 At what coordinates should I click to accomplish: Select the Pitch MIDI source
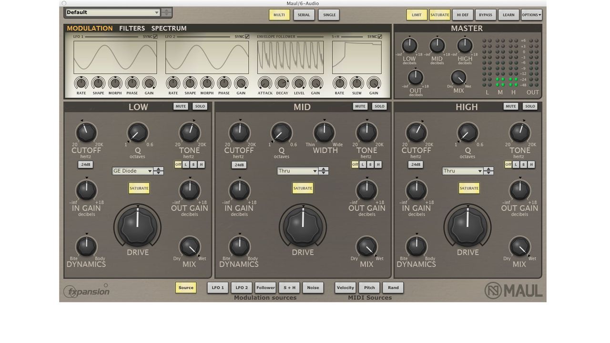click(369, 288)
